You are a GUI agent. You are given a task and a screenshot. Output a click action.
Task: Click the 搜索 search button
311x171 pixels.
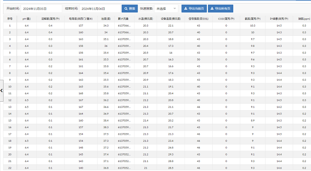point(129,9)
